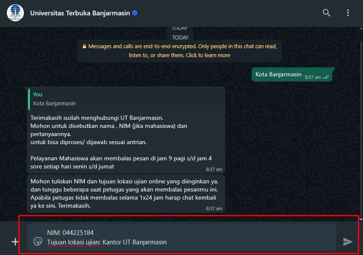
Task: Click the verified badge beside contact name
Action: (x=135, y=13)
